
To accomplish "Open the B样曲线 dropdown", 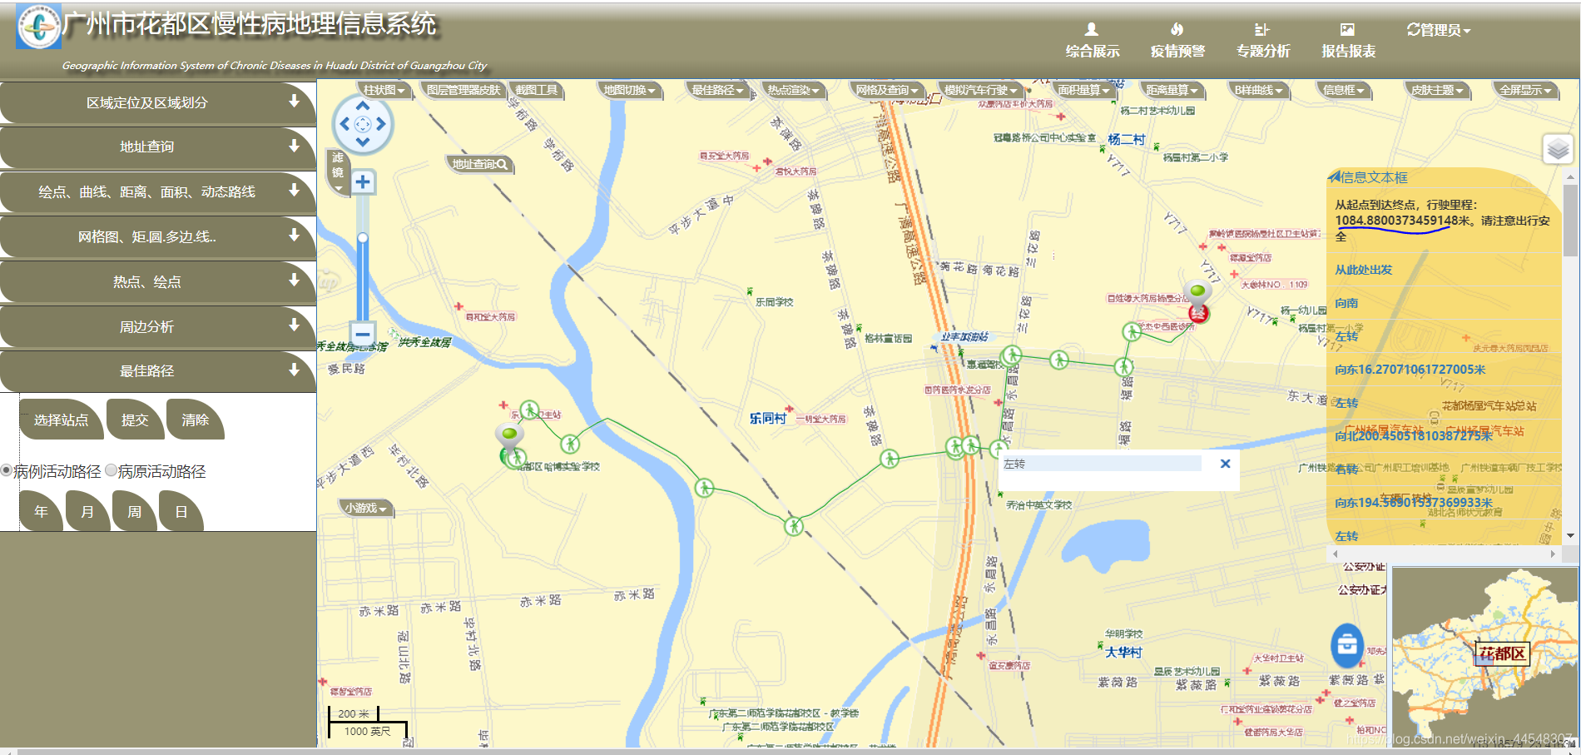I will [1259, 90].
